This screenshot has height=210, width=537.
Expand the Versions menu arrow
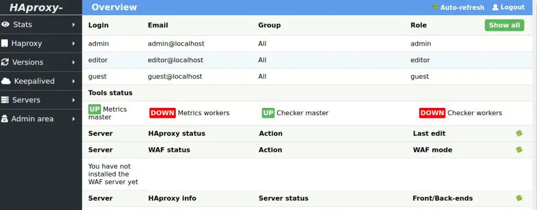[x=73, y=62]
